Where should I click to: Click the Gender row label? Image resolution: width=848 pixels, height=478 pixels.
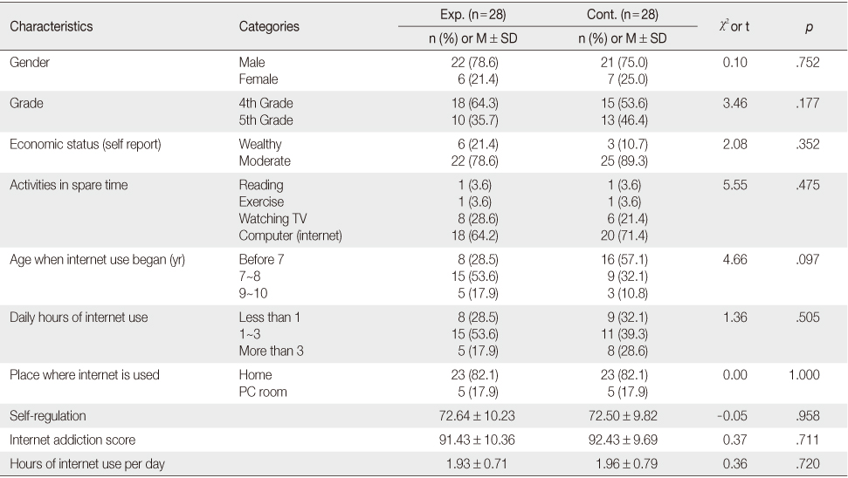(x=30, y=62)
